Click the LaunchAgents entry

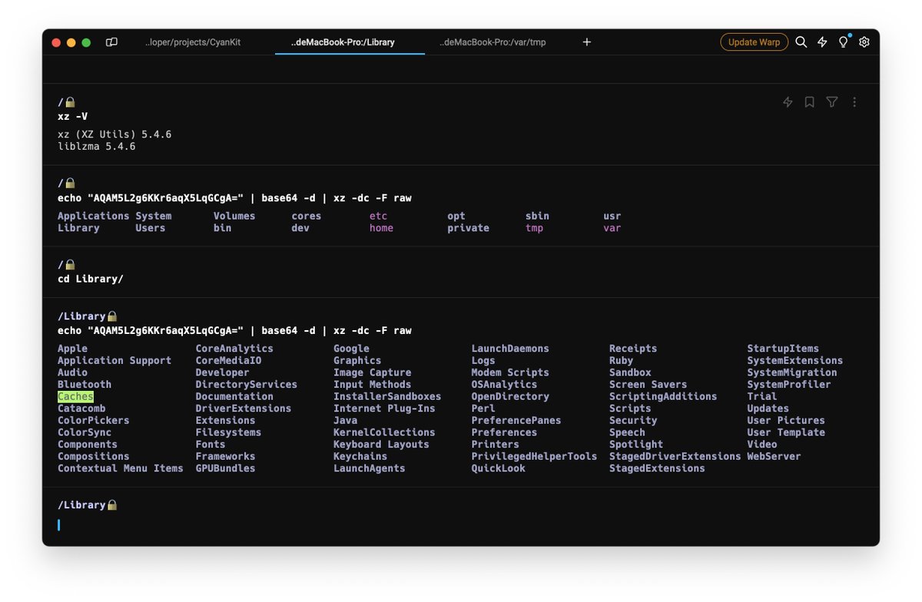(x=370, y=468)
